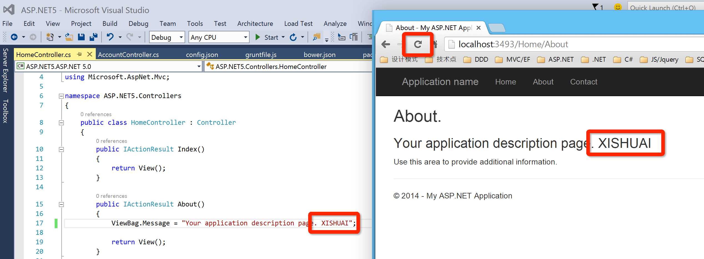This screenshot has height=259, width=704.
Task: Open the Toolbox side panel
Action: pyautogui.click(x=5, y=111)
